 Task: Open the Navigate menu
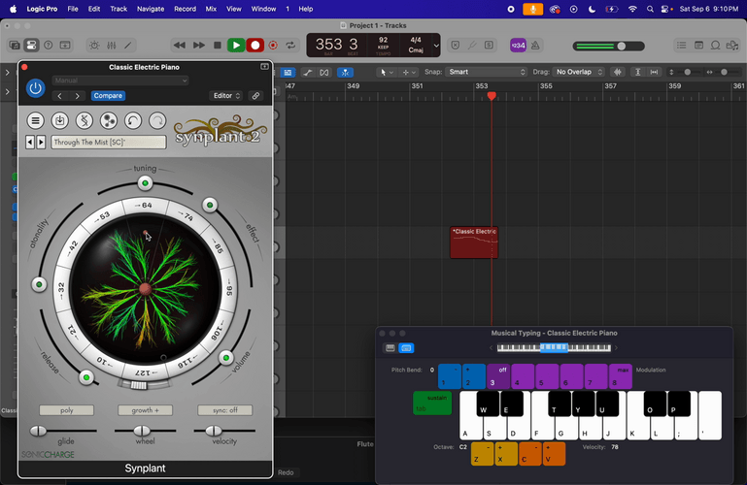[151, 9]
